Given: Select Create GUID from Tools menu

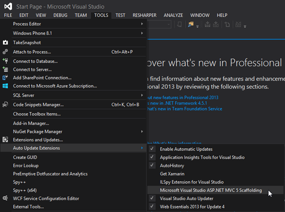Looking at the screenshot, I should 26,157.
